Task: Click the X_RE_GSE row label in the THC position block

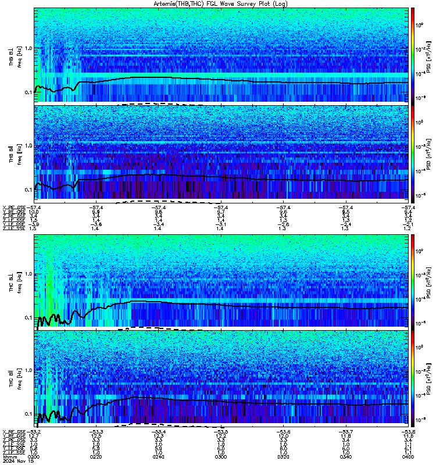Action: [x=14, y=432]
